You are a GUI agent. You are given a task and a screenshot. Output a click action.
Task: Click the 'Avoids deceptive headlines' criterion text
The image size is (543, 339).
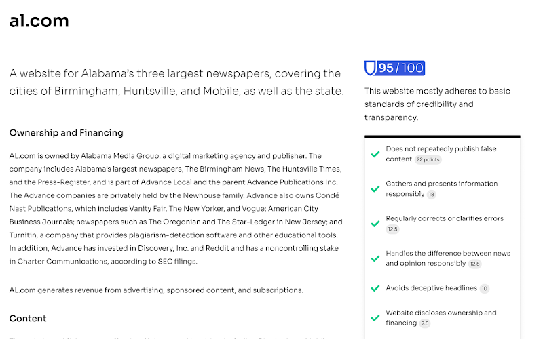point(432,288)
